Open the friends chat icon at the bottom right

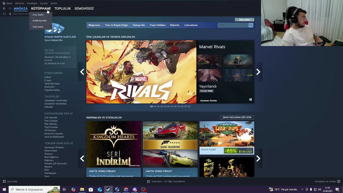pos(339,181)
